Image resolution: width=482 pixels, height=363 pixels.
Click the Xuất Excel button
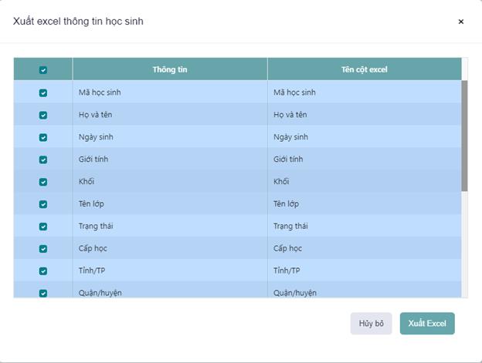pos(427,324)
